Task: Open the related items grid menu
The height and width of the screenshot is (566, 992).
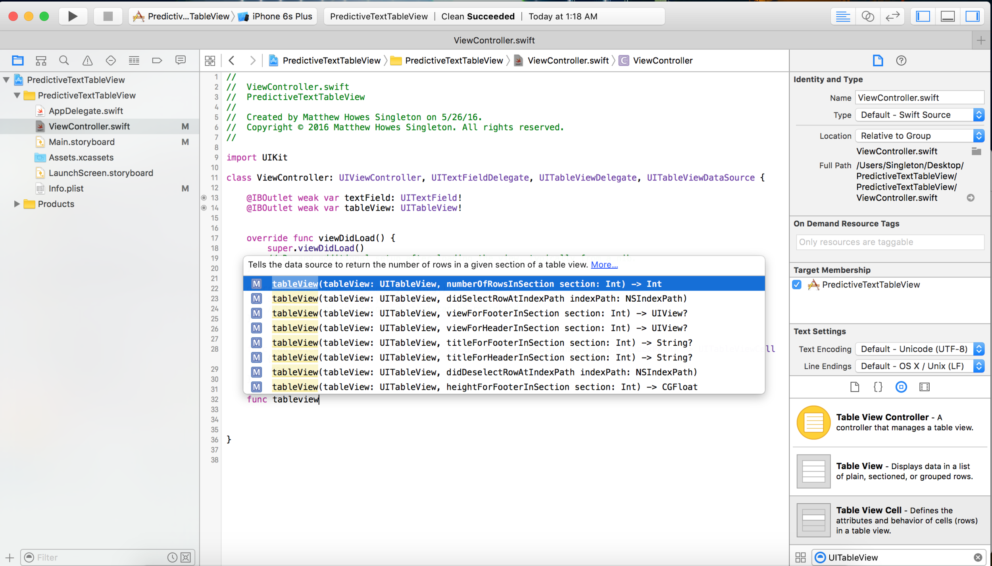Action: [210, 60]
